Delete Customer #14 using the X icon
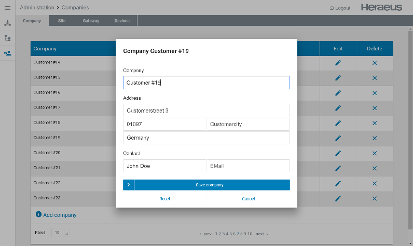This screenshot has width=413, height=246. point(374,63)
